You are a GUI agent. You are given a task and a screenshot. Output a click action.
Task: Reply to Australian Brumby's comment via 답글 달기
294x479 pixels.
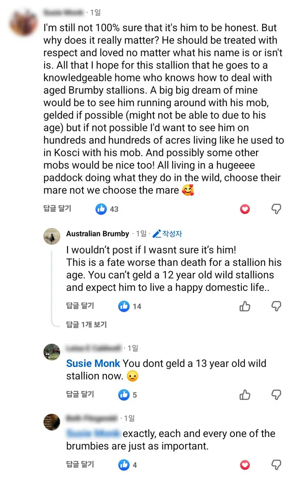(80, 306)
